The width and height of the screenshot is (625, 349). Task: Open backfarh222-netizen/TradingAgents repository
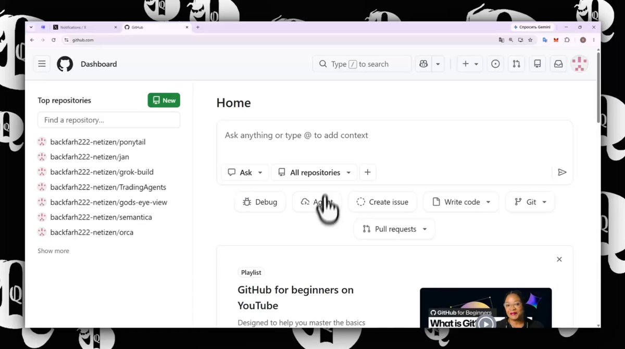click(108, 187)
